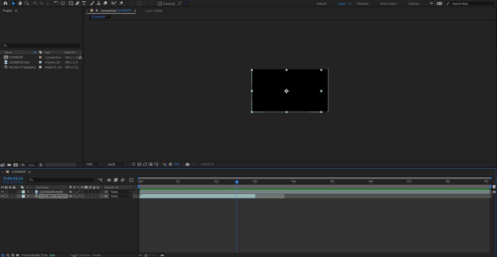Select the Hand tool
This screenshot has width=497, height=257.
pyautogui.click(x=20, y=3)
